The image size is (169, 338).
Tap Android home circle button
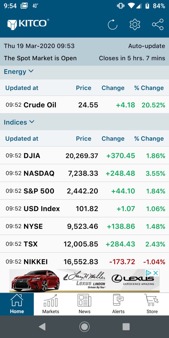point(84,327)
